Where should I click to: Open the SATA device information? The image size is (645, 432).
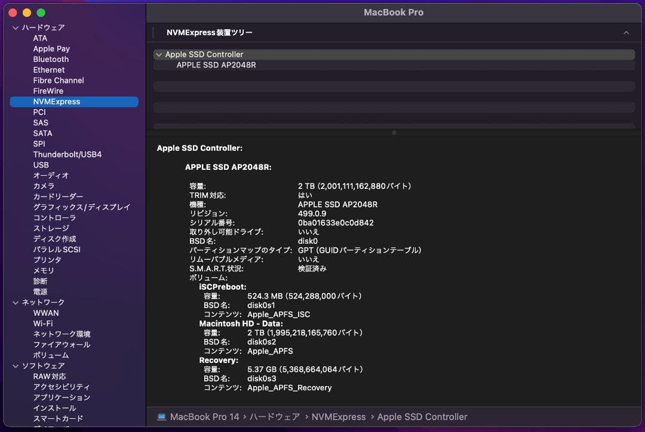coord(42,133)
